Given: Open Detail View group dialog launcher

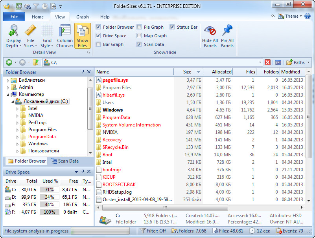Looking at the screenshot, I should click(x=88, y=52).
